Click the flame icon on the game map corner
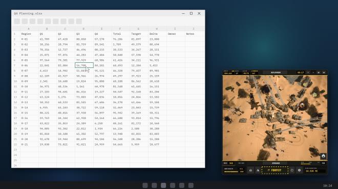Screen dimensions: 338x189 point(323,156)
